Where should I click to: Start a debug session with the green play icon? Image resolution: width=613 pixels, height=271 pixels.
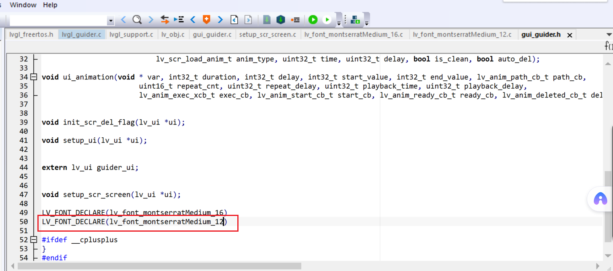coord(313,19)
